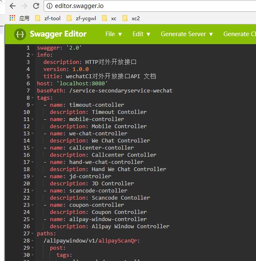
Task: Click 'Mobile Controller' description text
Action: pos(119,127)
